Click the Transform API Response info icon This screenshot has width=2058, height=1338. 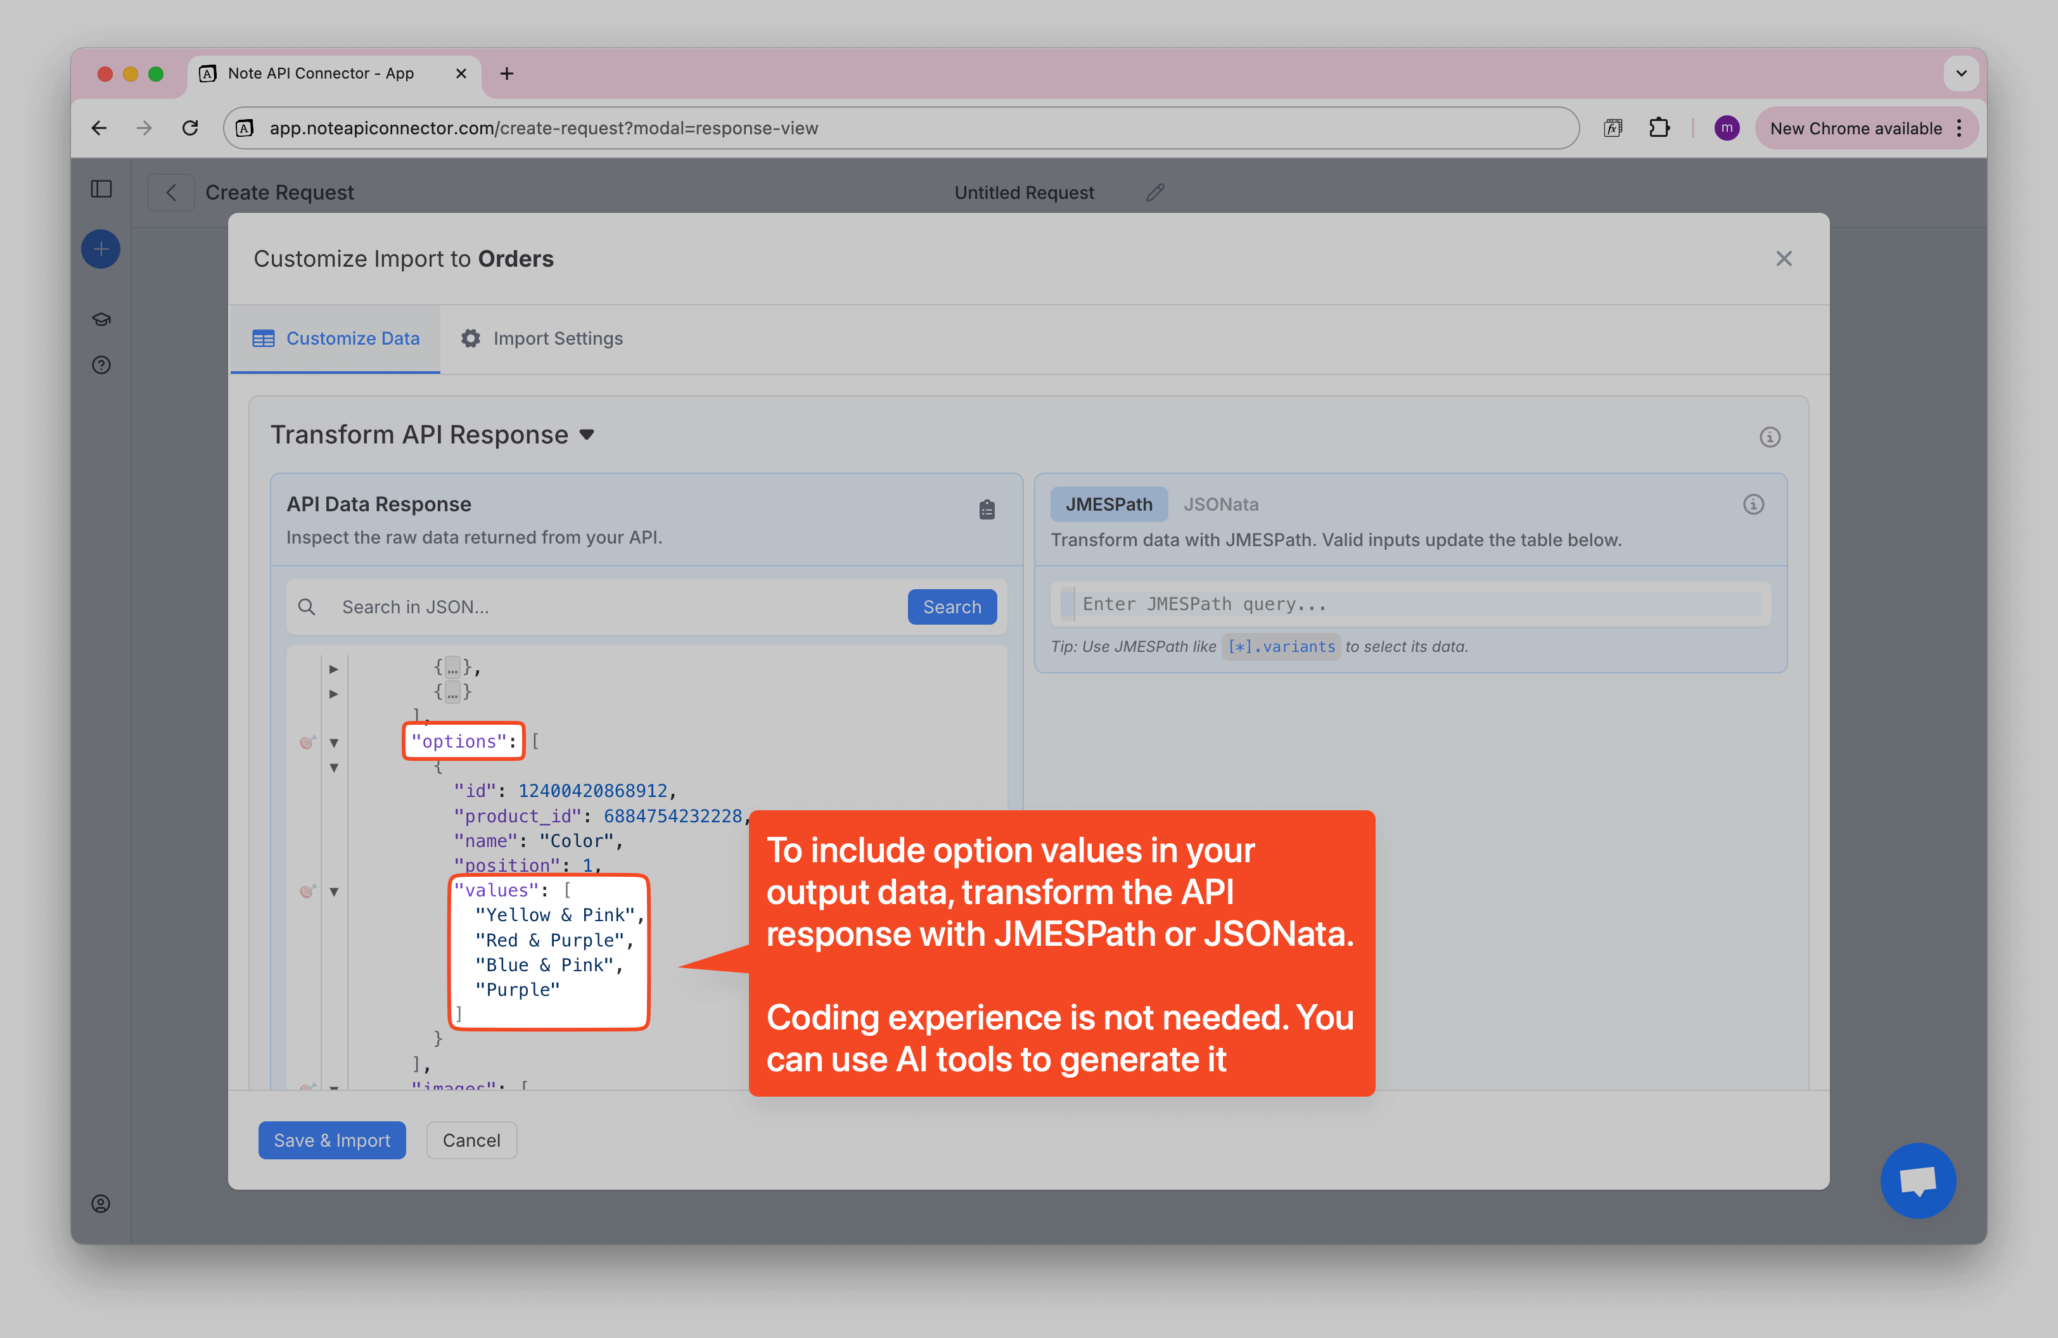[x=1769, y=436]
